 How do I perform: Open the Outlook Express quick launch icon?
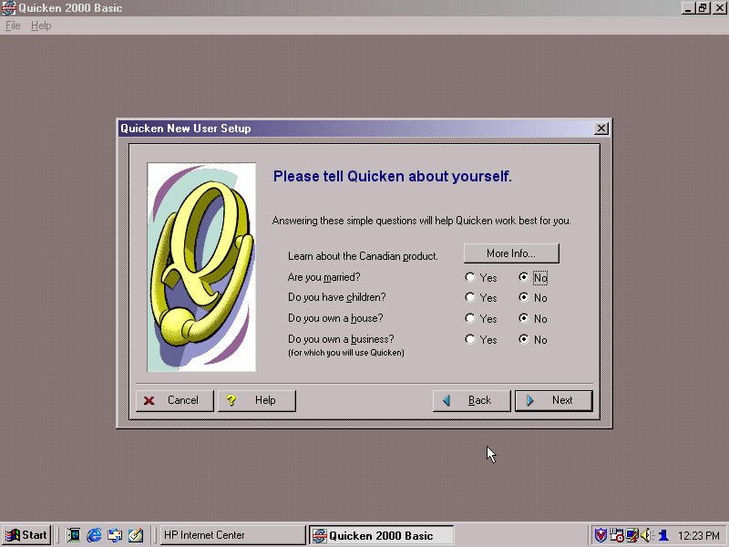[115, 535]
